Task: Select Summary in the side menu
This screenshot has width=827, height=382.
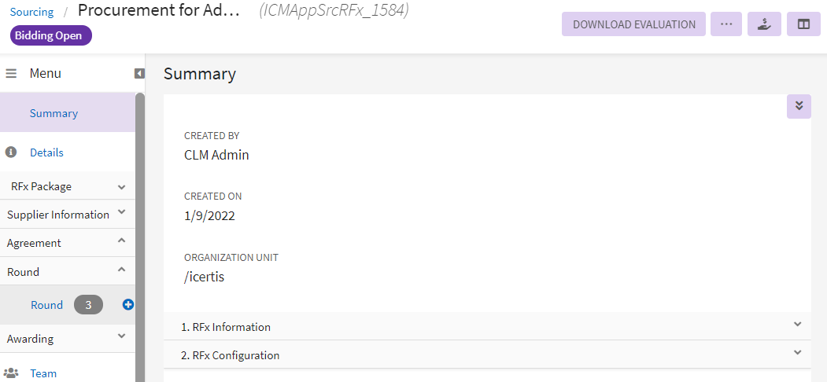Action: (x=54, y=113)
